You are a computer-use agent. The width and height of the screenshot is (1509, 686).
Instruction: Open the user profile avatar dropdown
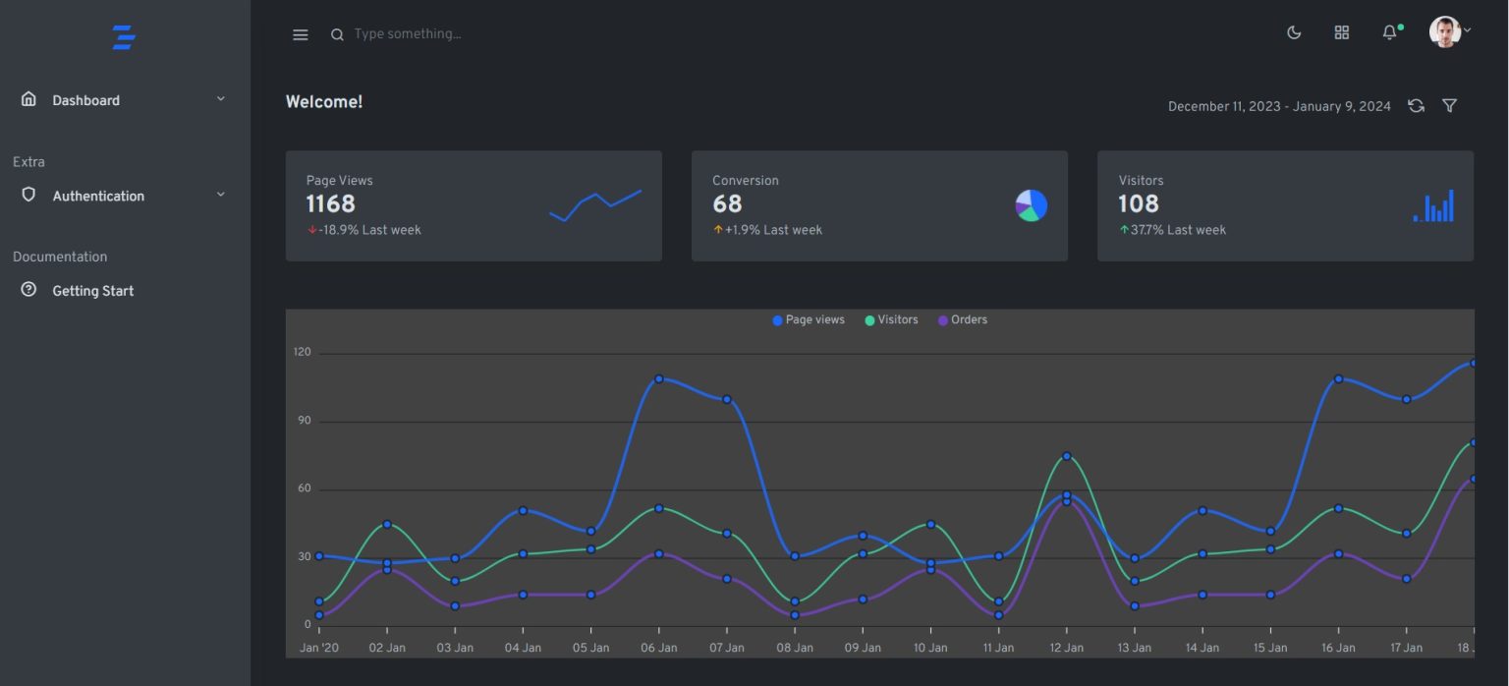point(1448,32)
